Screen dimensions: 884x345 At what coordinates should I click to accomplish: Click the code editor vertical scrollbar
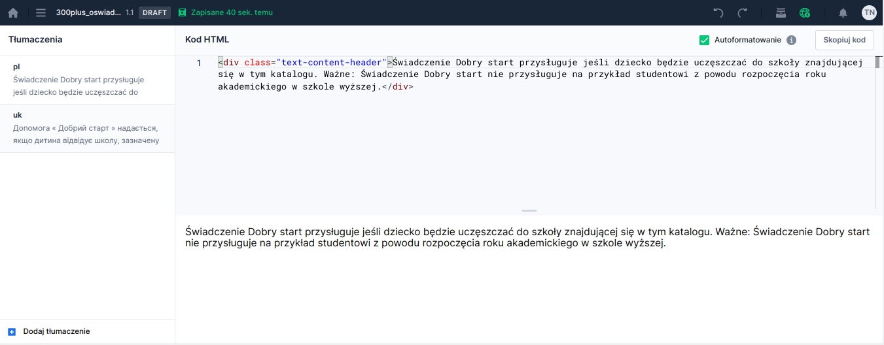click(877, 62)
